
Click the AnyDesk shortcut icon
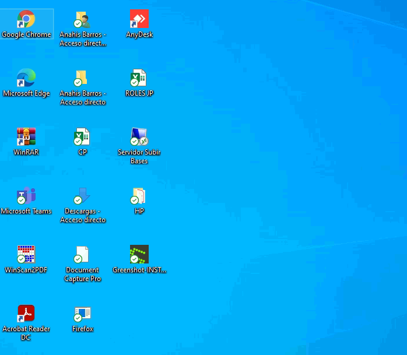139,19
